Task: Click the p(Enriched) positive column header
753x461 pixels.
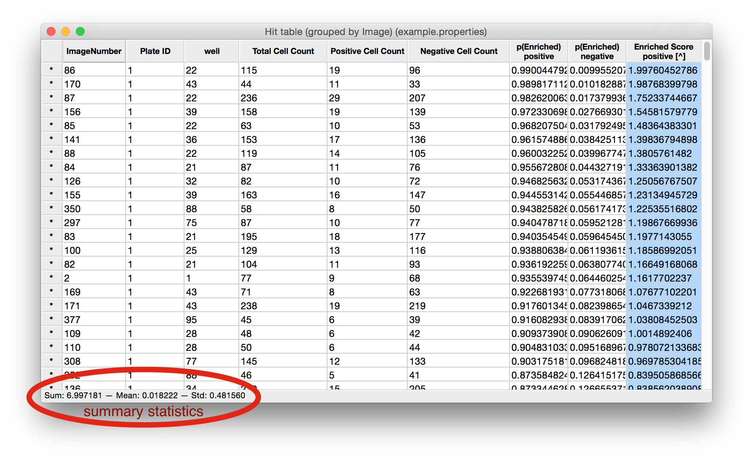Action: 539,51
